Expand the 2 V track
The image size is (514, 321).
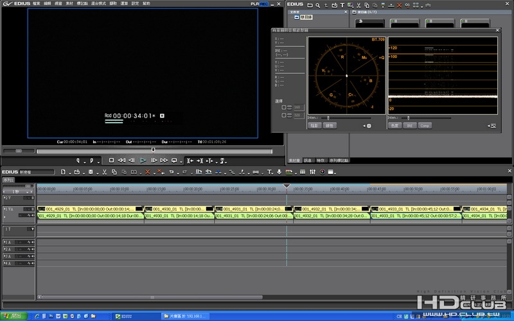click(4, 198)
